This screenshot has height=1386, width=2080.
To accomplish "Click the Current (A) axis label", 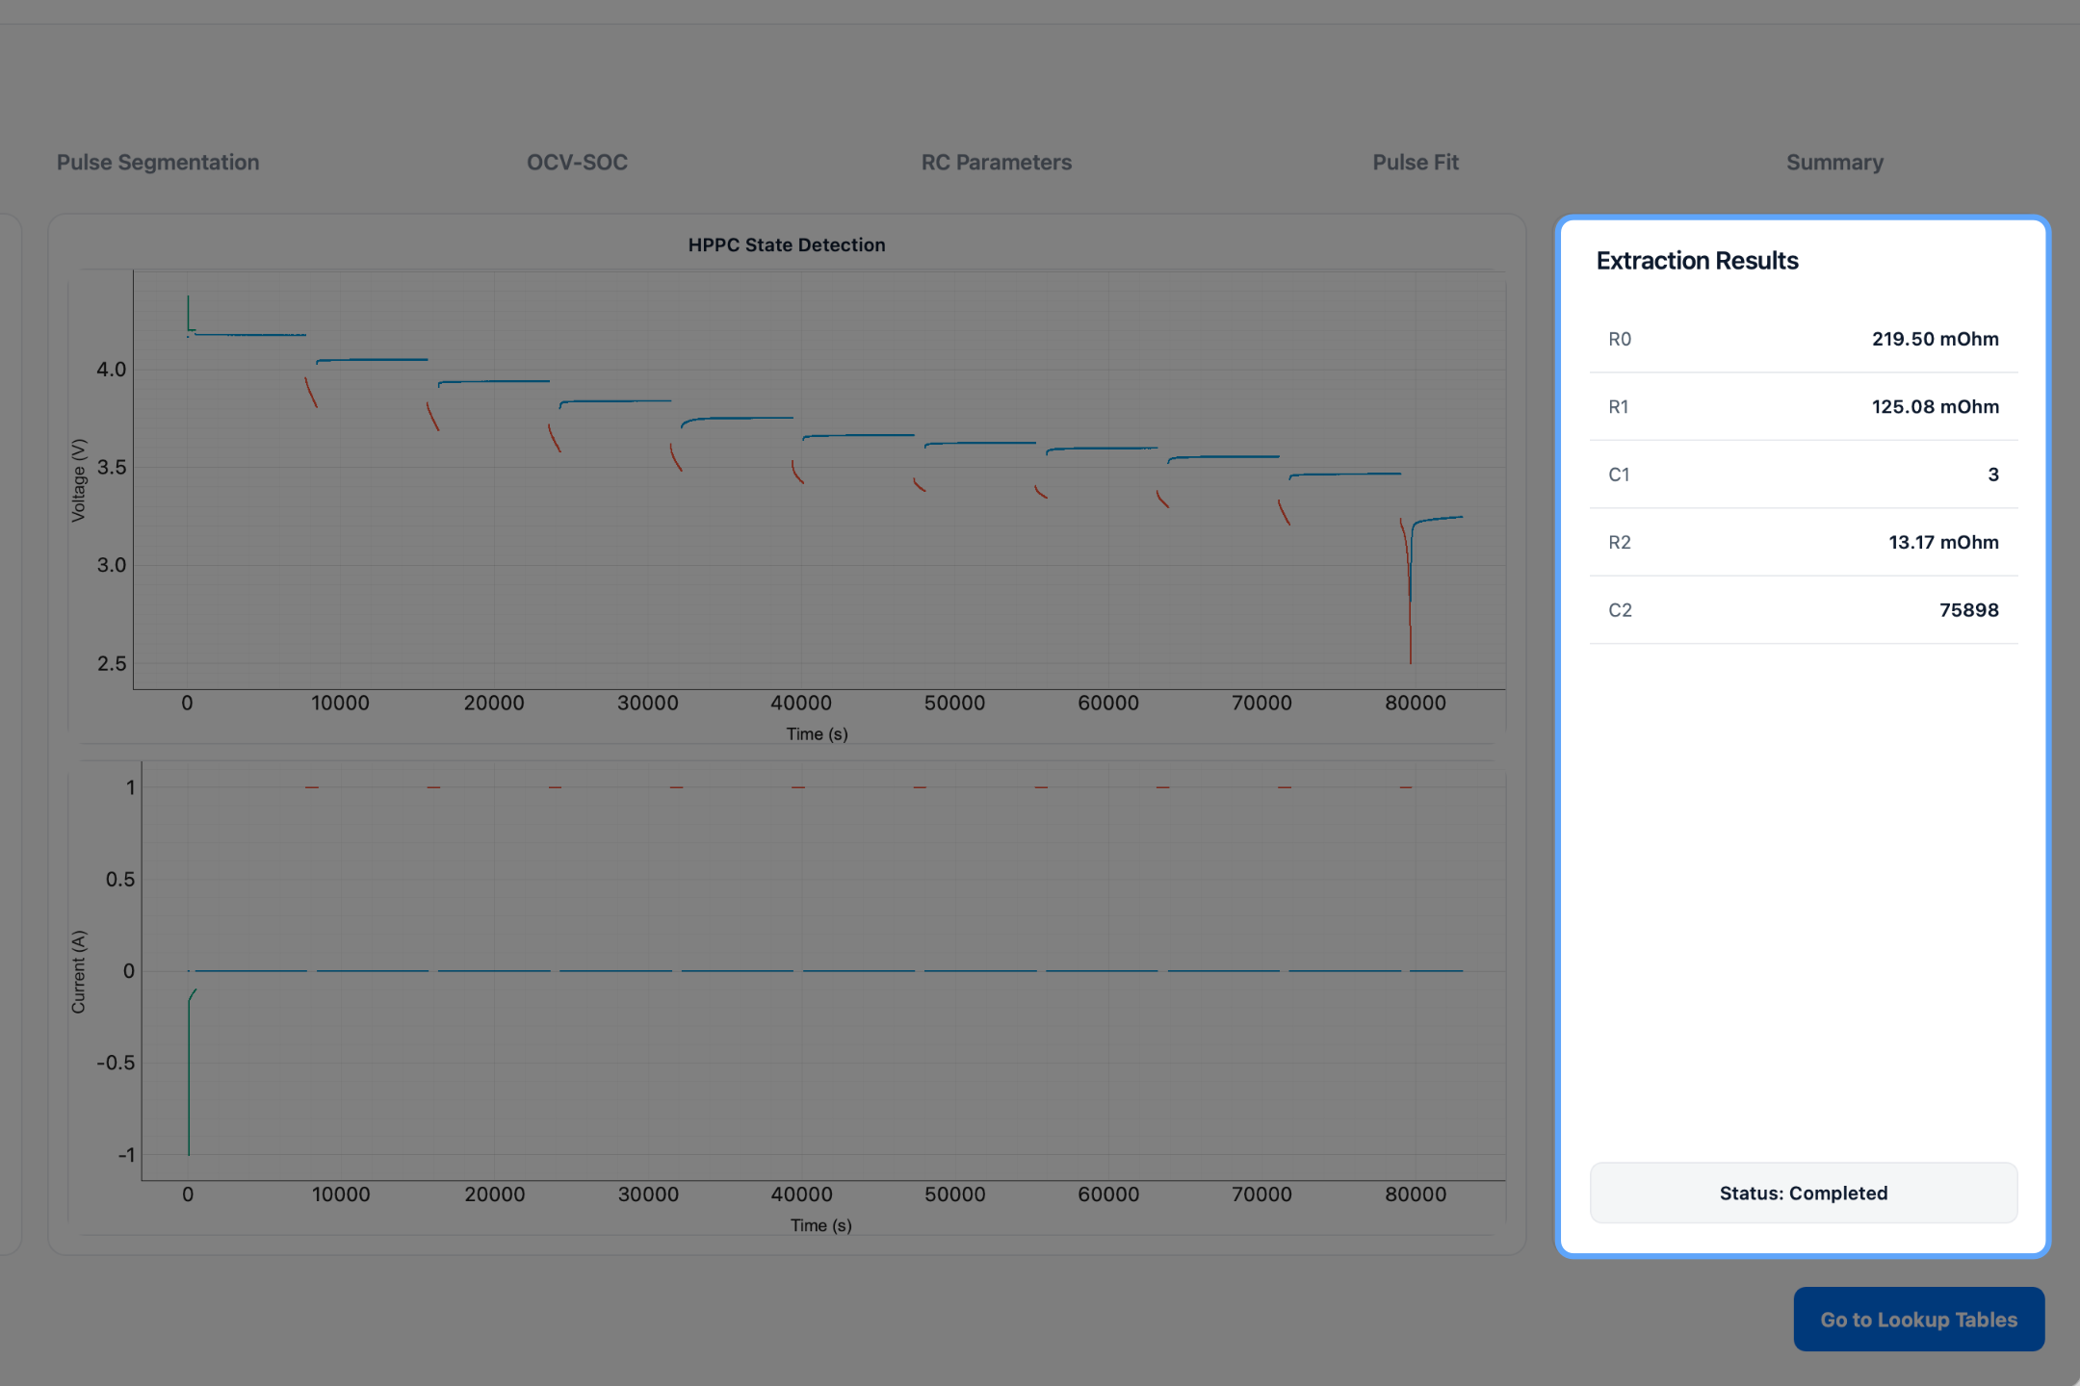I will 79,971.
